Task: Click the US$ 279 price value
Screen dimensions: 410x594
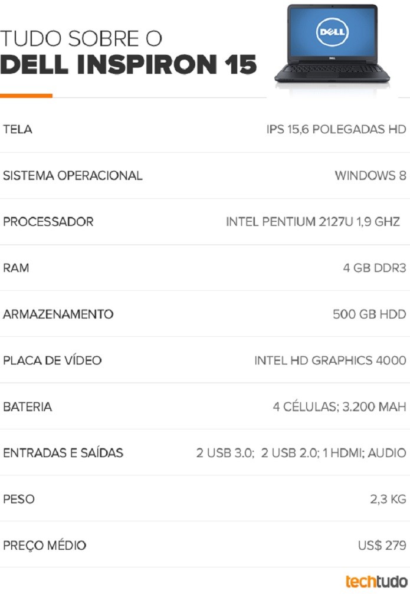Action: click(382, 545)
